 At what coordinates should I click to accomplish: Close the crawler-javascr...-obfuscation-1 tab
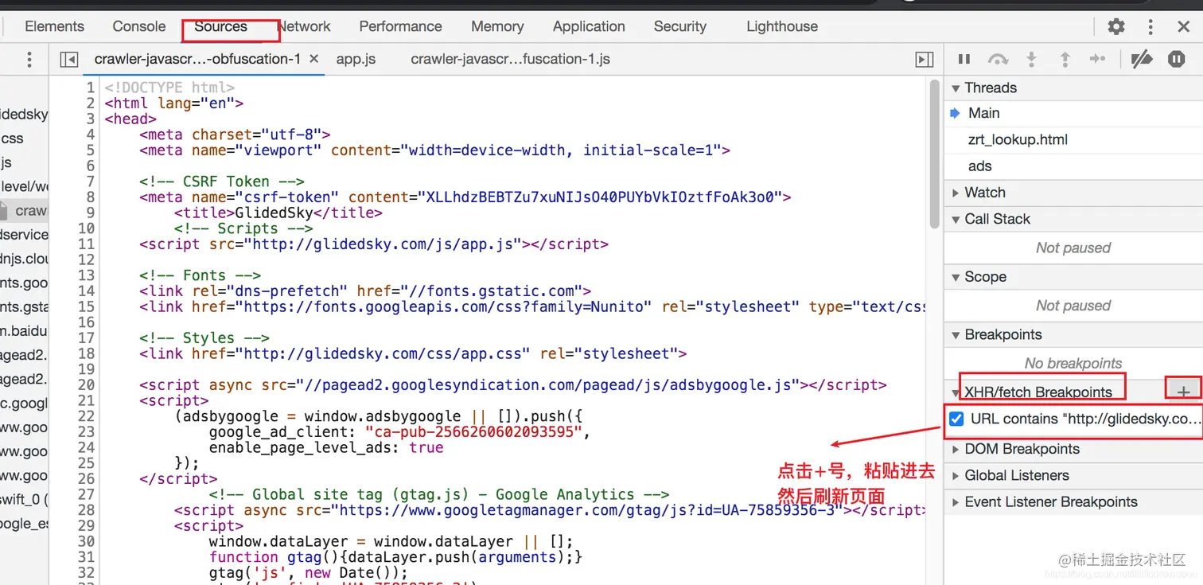tap(313, 59)
